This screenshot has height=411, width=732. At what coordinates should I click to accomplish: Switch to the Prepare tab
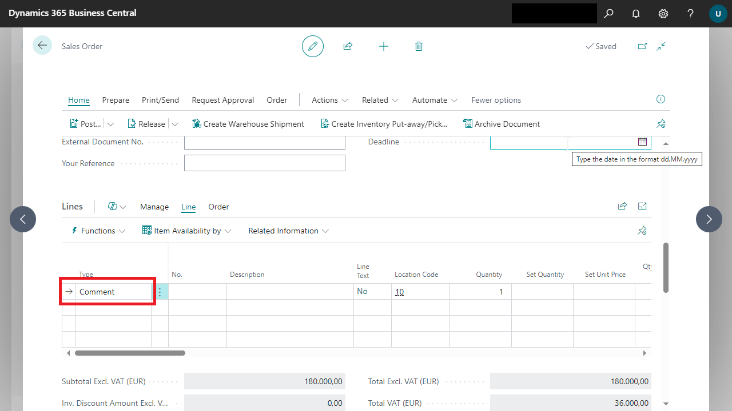116,100
